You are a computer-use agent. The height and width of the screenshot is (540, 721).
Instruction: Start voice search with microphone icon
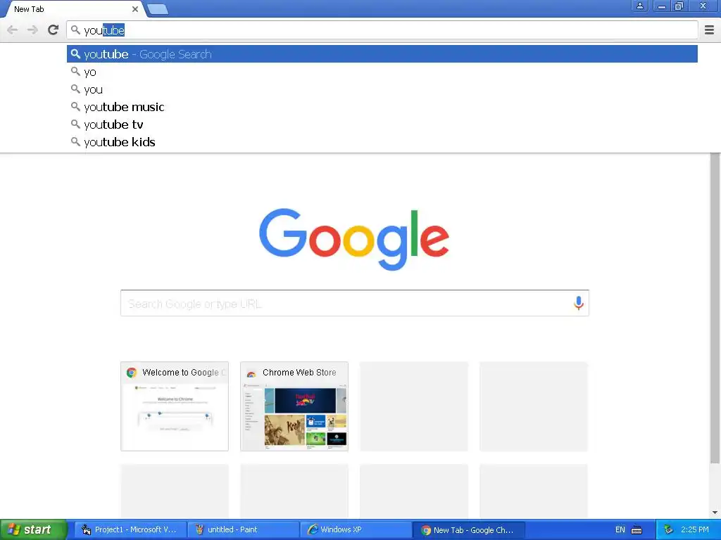[579, 303]
